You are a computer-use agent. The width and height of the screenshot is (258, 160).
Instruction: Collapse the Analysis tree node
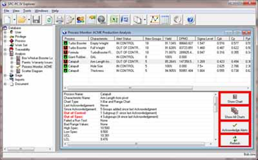click(x=5, y=54)
